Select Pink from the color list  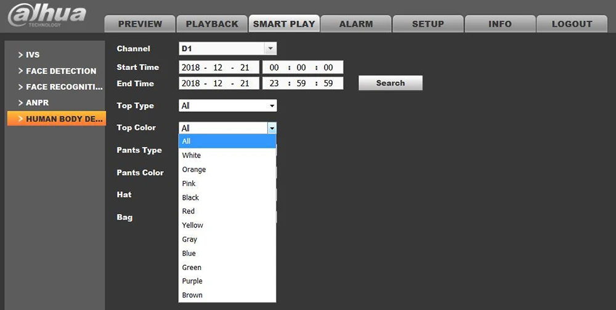click(x=227, y=183)
